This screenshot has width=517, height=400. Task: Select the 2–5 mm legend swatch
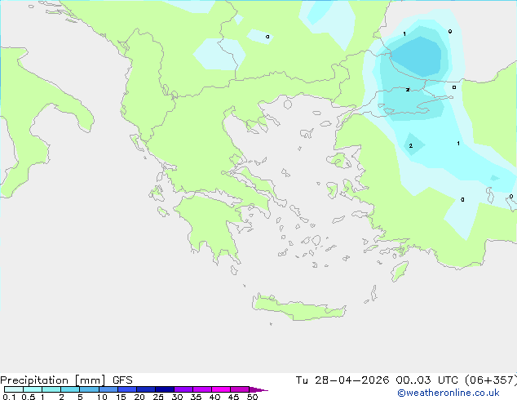point(70,389)
